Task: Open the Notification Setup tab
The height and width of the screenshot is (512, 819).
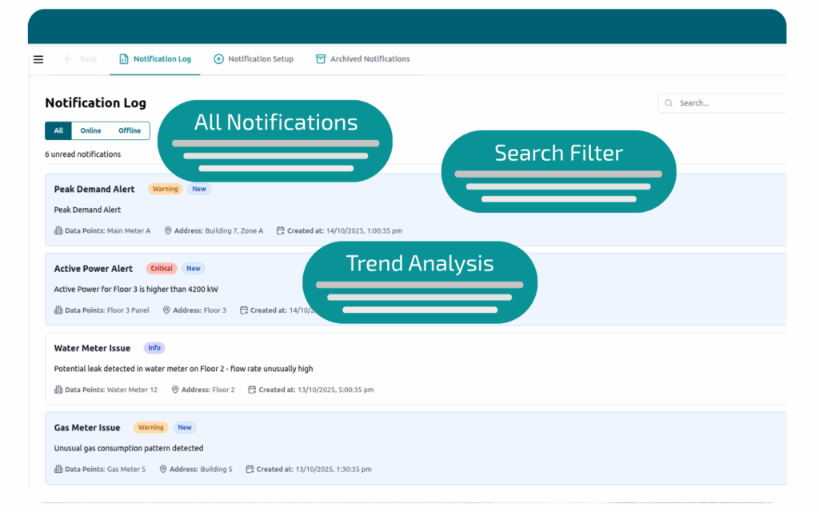Action: click(x=260, y=59)
